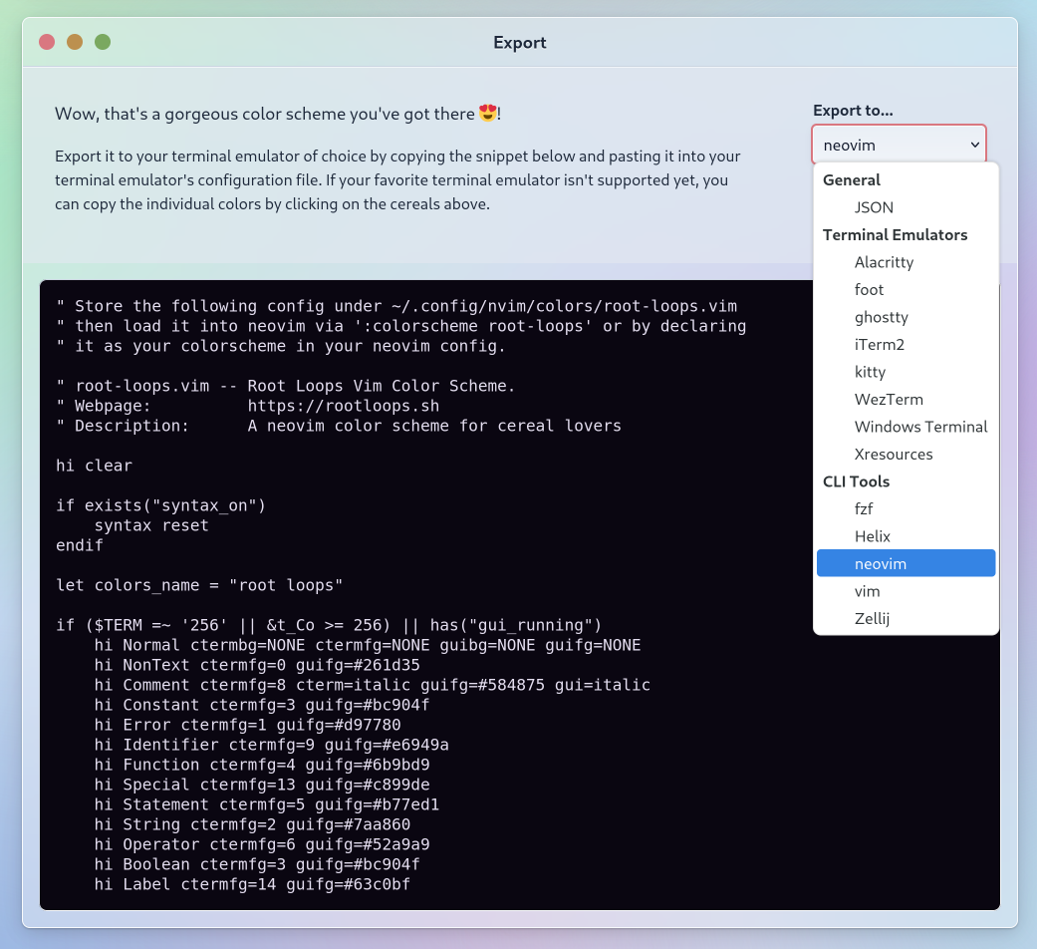Screen dimensions: 1037x949
Task: Select foot terminal emulator option
Action: coord(869,289)
